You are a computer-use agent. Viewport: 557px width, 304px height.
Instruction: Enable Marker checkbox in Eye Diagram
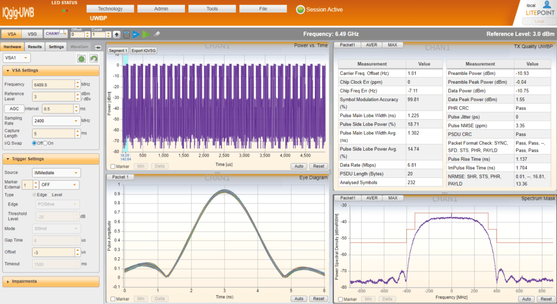tap(113, 299)
